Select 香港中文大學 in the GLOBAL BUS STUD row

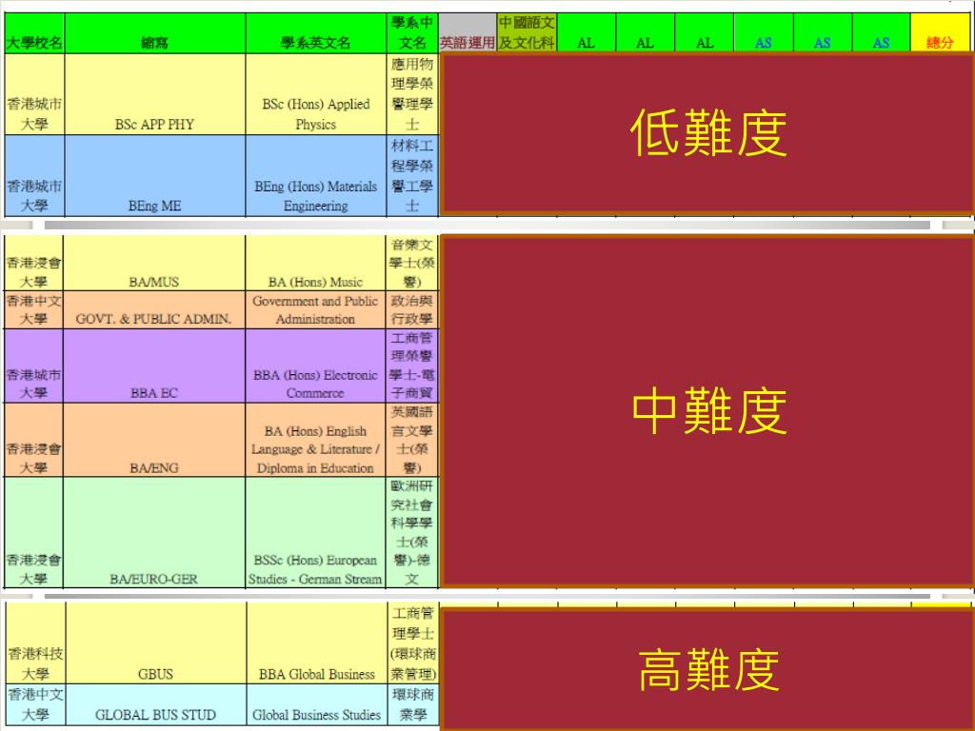click(35, 704)
